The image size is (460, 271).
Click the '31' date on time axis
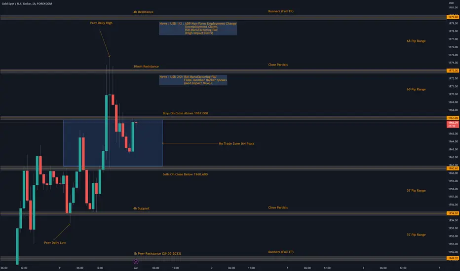[60, 268]
